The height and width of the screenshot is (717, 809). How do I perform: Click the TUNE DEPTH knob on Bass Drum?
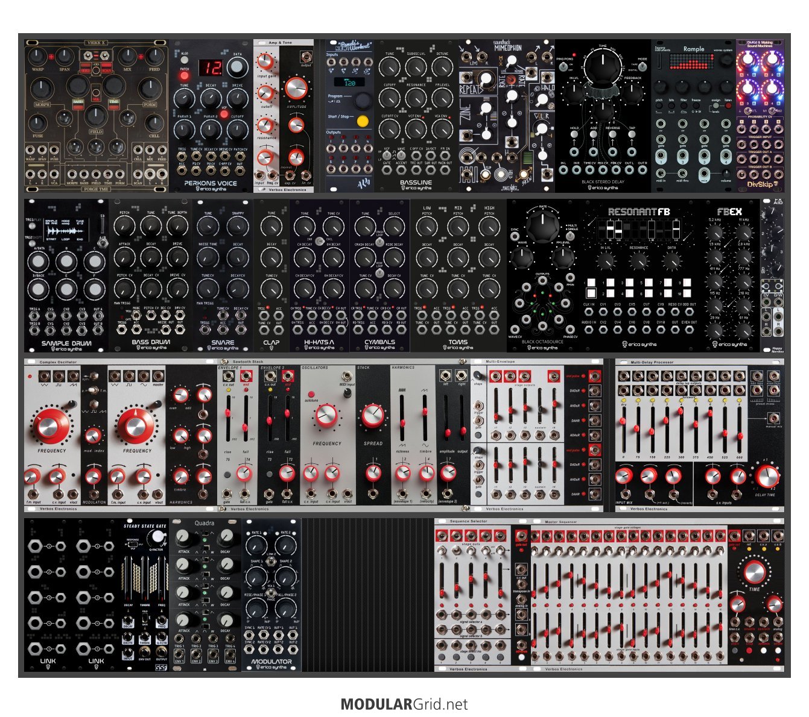pos(177,226)
